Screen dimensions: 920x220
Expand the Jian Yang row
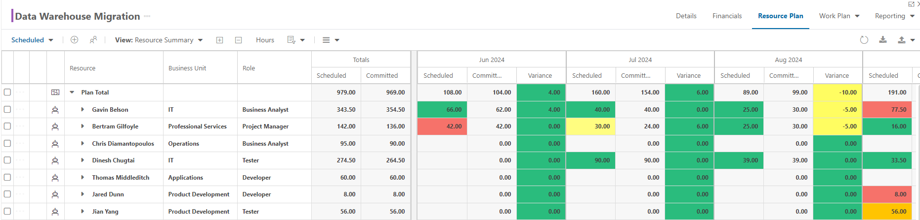(x=83, y=211)
